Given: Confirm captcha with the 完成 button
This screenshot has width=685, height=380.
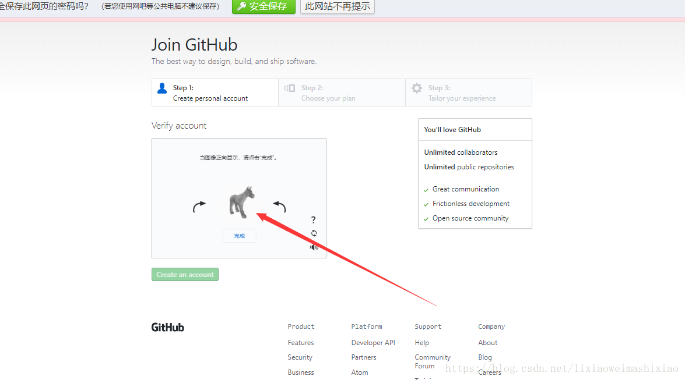Looking at the screenshot, I should pyautogui.click(x=240, y=236).
